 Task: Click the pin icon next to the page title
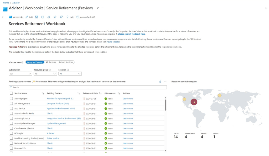tap(97, 8)
